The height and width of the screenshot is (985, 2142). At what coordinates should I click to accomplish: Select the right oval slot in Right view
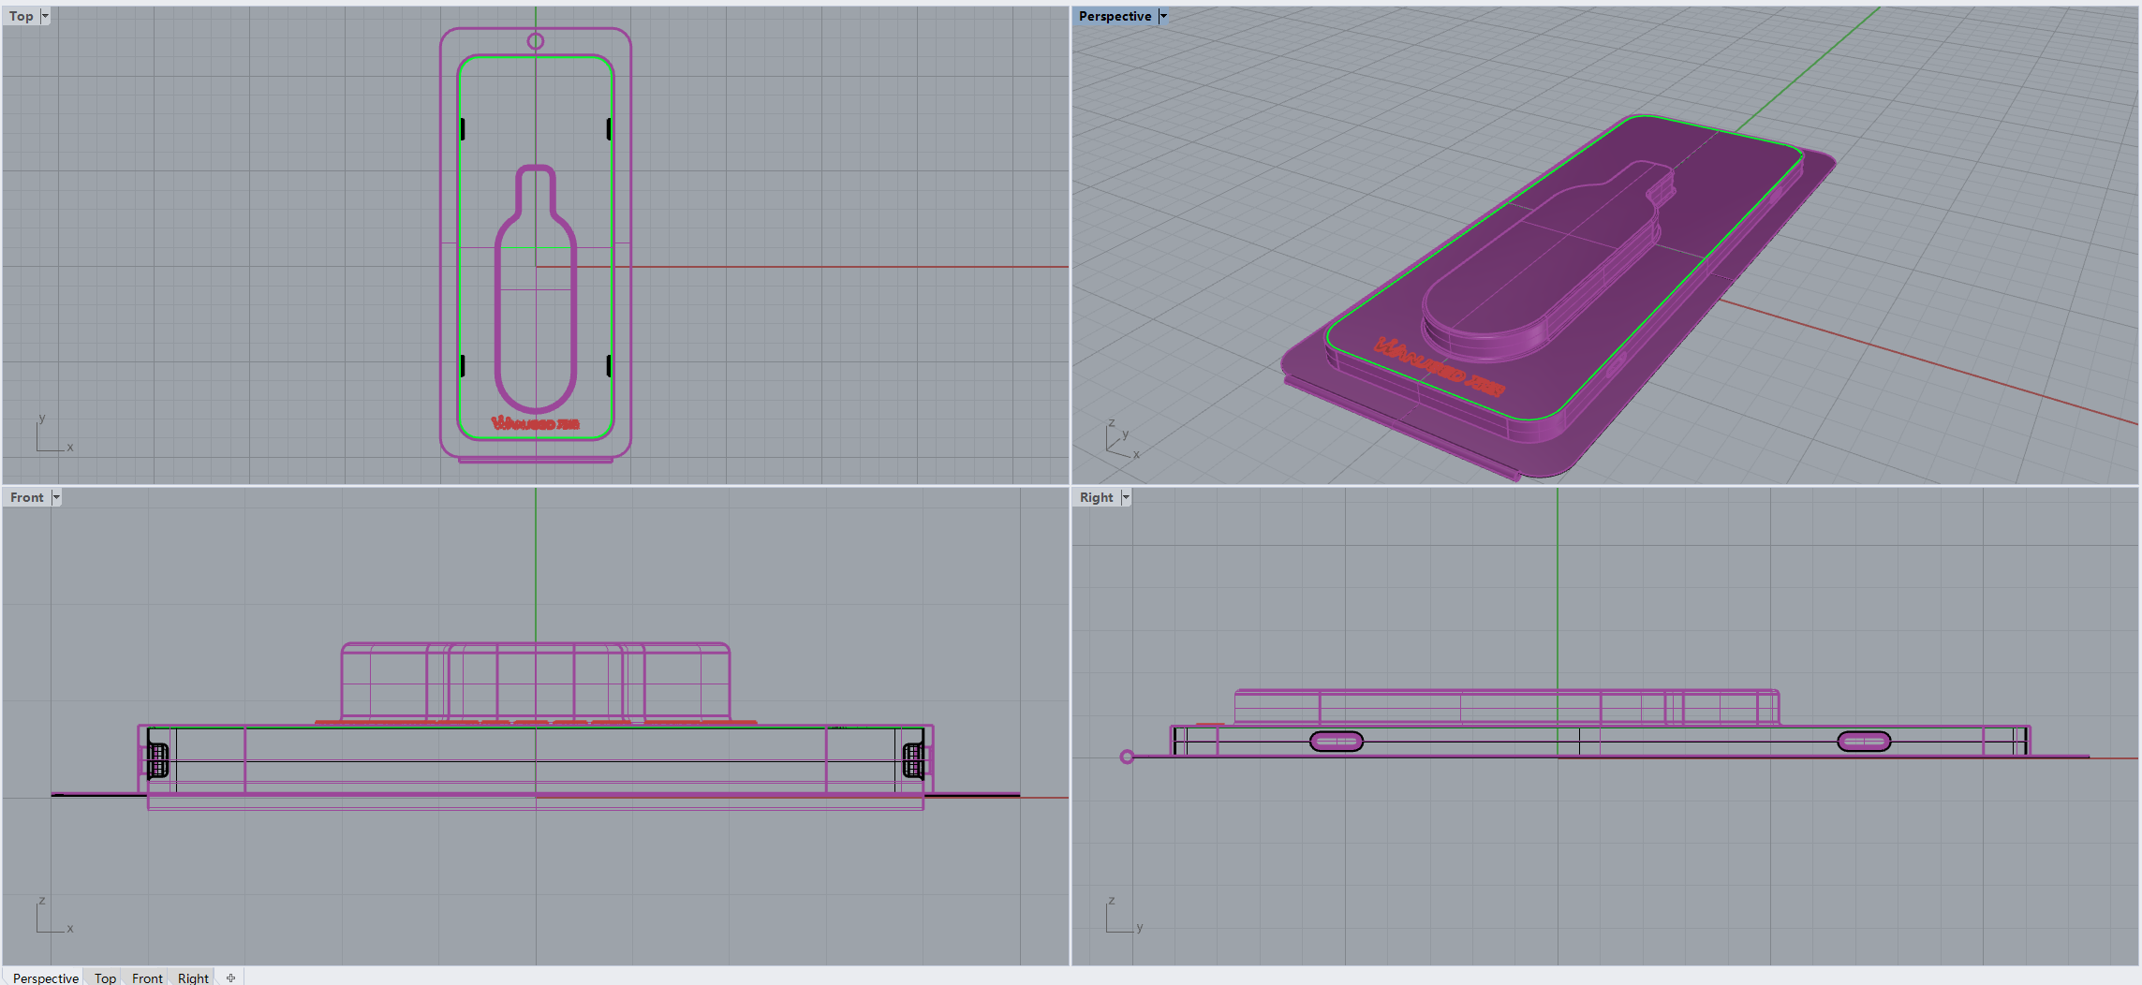pyautogui.click(x=1864, y=742)
